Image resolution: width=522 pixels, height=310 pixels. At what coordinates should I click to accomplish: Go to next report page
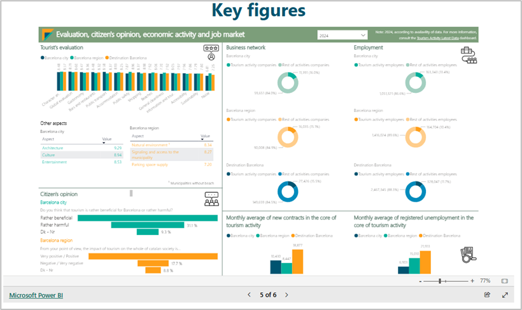coord(286,295)
